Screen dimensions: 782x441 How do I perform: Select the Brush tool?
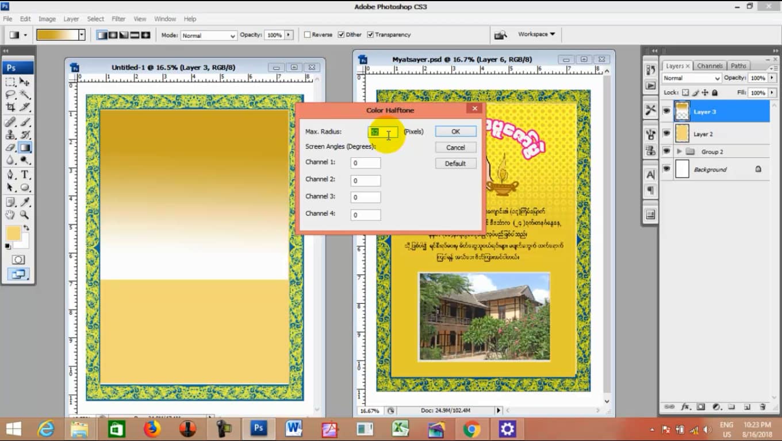(25, 122)
